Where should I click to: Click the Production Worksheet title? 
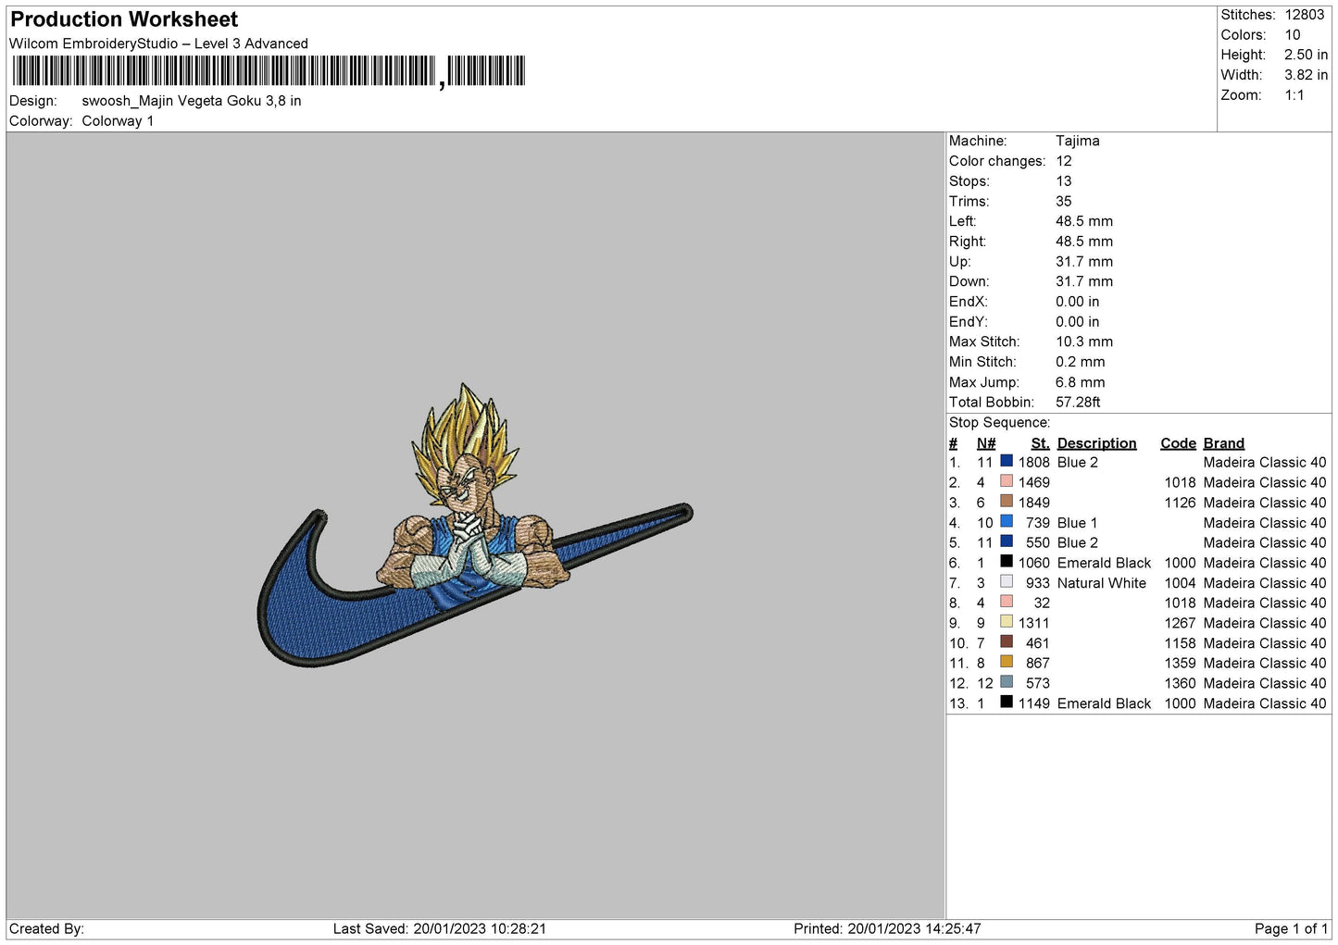pos(124,19)
